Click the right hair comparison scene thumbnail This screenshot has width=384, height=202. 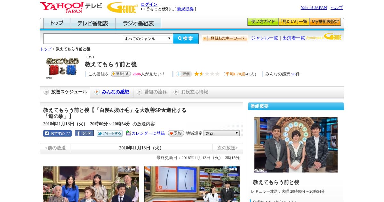click(192, 184)
